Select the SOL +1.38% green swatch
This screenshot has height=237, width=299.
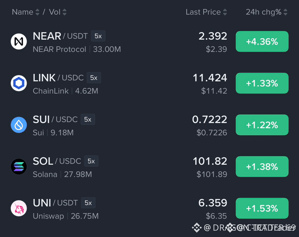tap(262, 167)
